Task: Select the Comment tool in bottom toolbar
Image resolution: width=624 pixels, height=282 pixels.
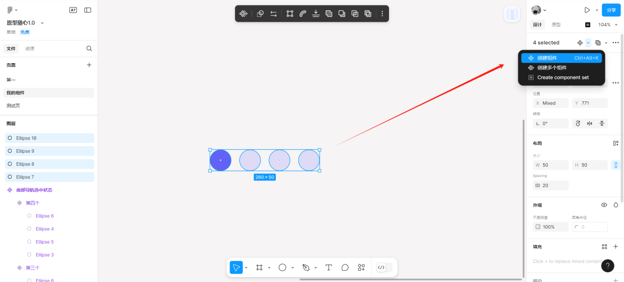Action: (x=345, y=267)
